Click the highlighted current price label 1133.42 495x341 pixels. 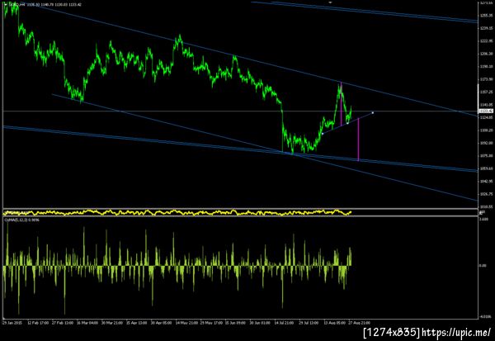point(487,111)
